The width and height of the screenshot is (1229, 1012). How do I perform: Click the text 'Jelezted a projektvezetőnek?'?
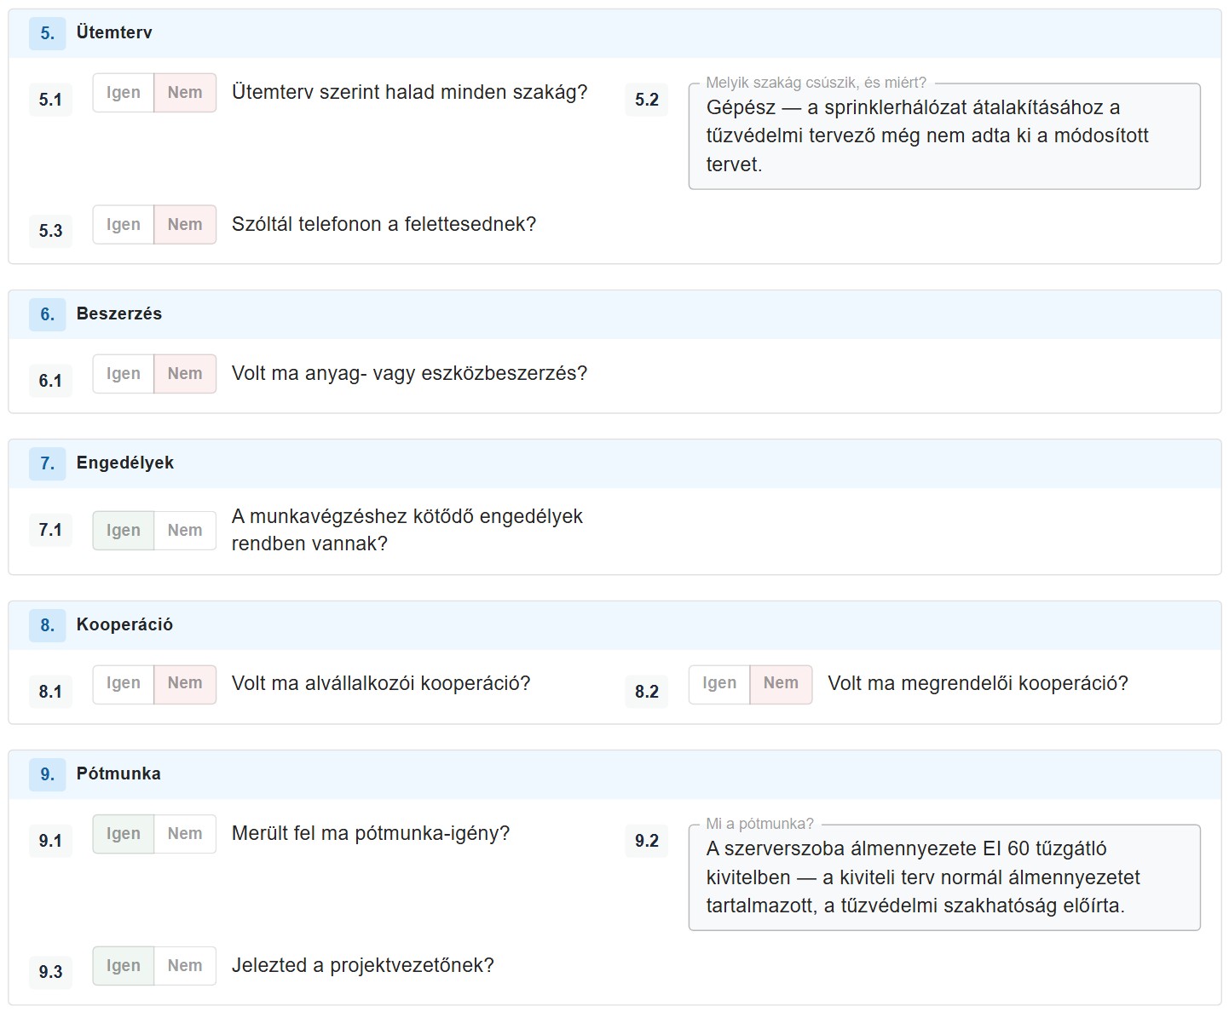click(363, 966)
